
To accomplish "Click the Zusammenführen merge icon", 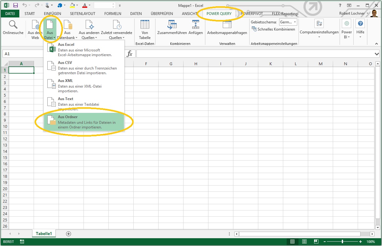I will coord(172,25).
